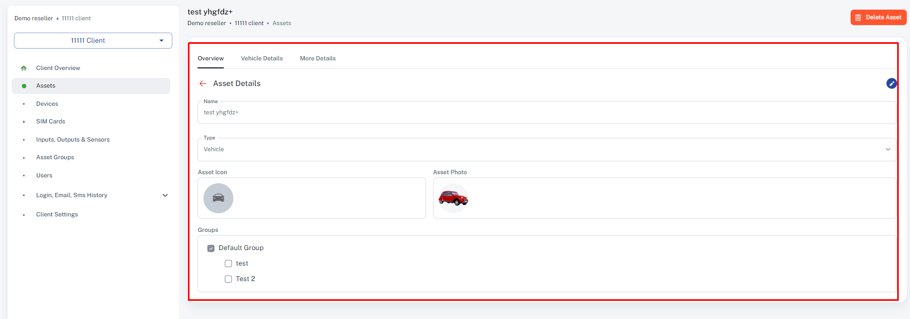Open Inputs, Outputs & Sensors page
Viewport: 910px width, 319px height.
(73, 139)
